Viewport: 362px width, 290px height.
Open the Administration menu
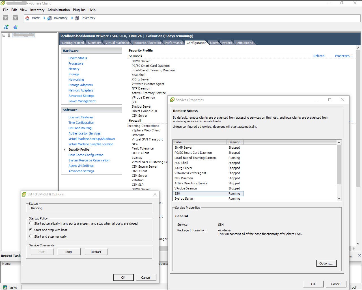tap(59, 10)
